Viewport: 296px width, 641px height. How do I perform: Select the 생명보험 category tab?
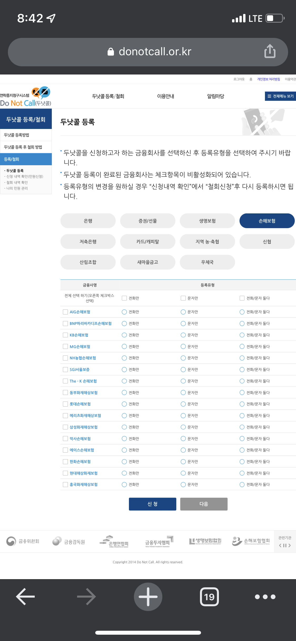pos(207,221)
